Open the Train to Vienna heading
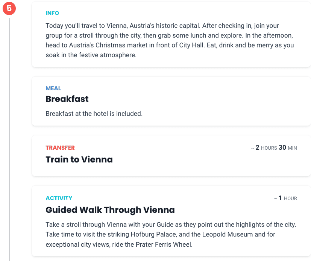The width and height of the screenshot is (314, 261). [x=79, y=159]
